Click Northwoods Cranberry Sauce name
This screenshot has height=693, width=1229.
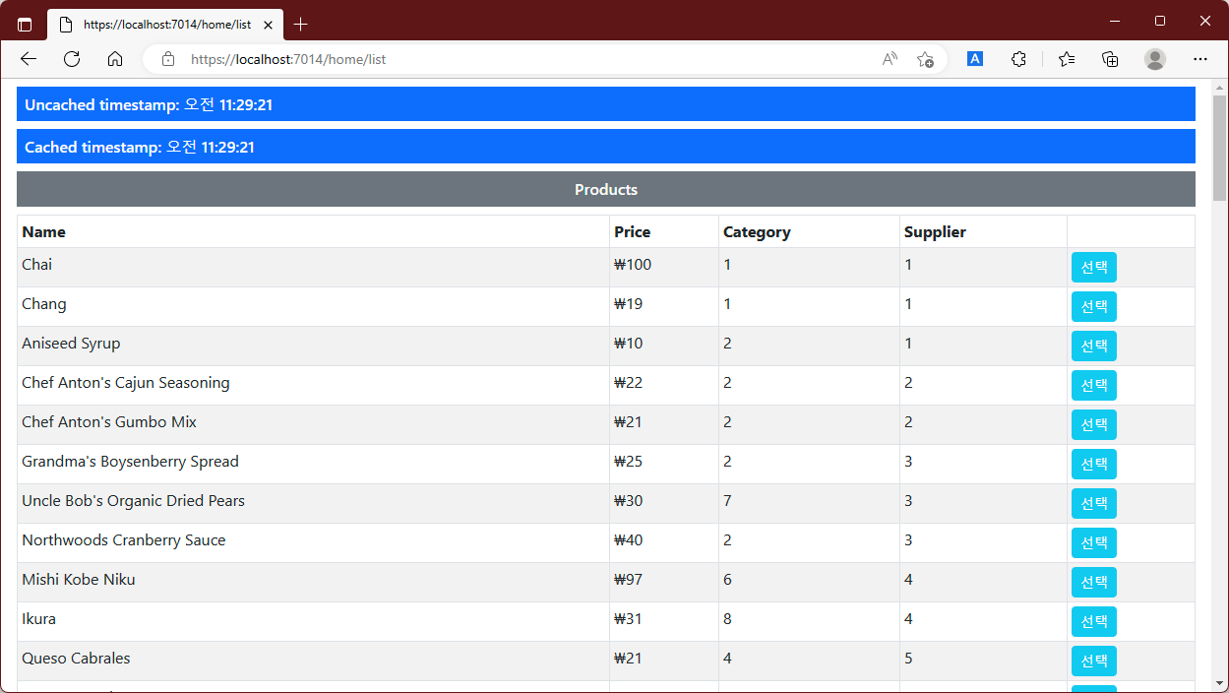124,540
